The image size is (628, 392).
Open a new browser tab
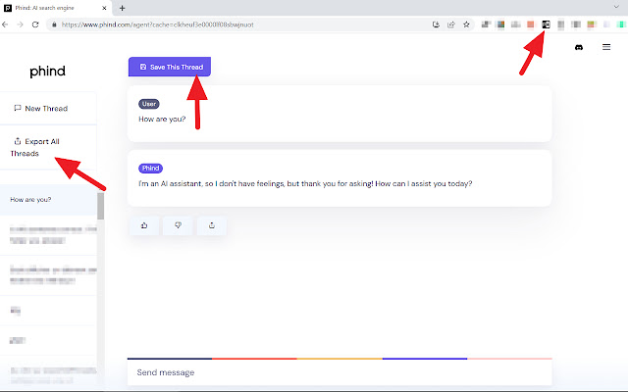point(122,7)
